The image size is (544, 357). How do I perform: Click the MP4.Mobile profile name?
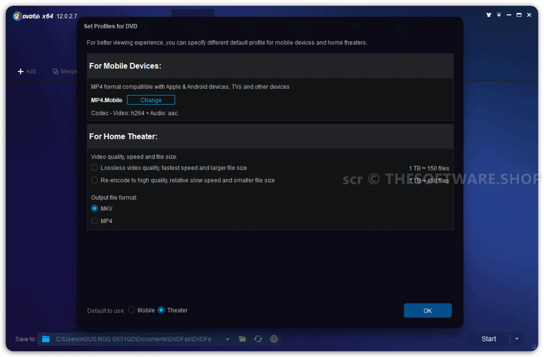(107, 100)
